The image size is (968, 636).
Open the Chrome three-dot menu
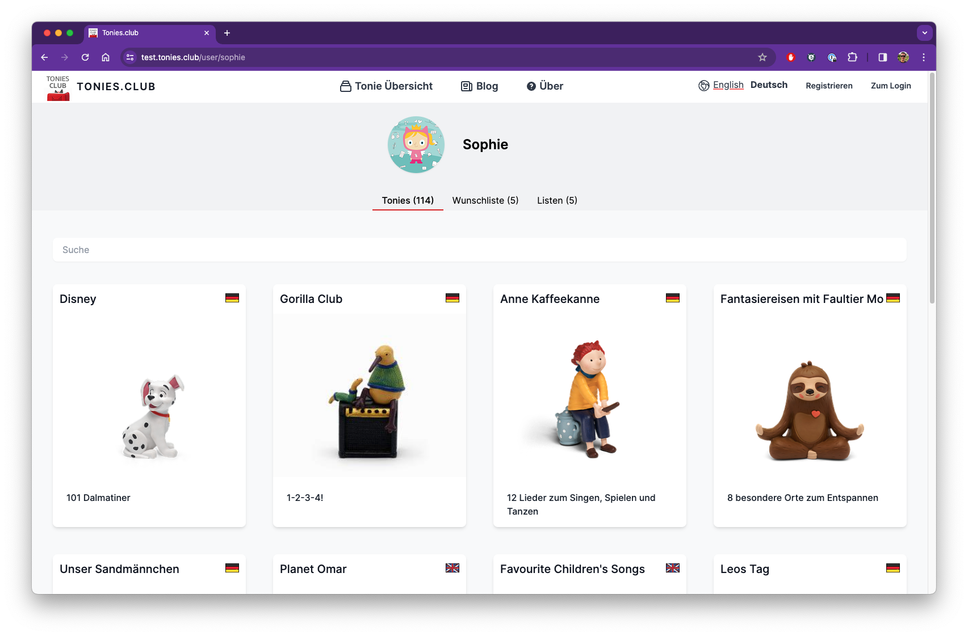click(924, 57)
